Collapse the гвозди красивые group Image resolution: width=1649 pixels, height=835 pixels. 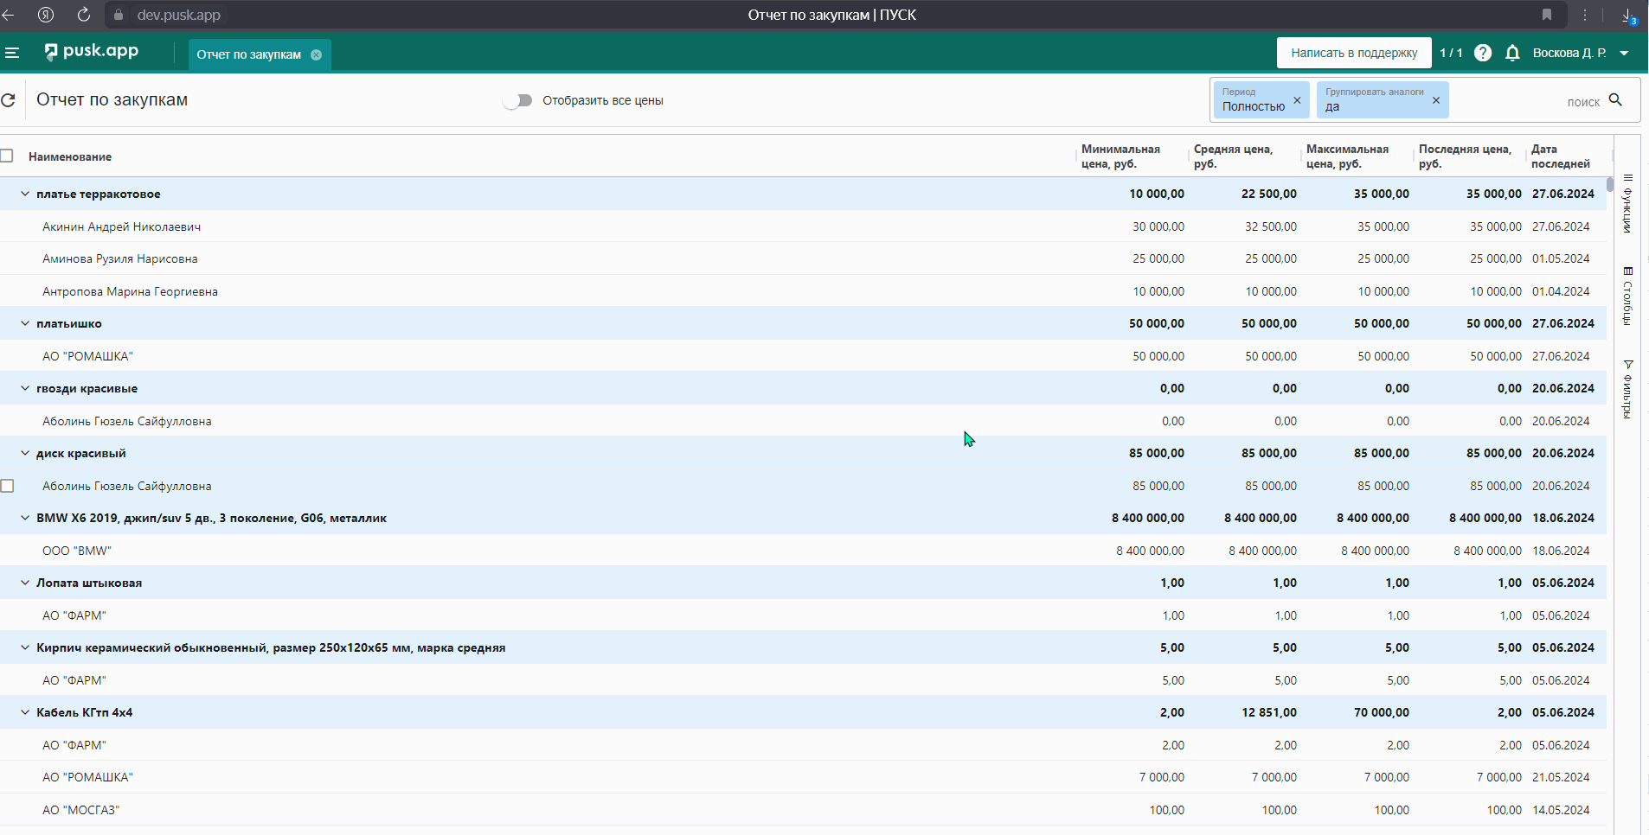(x=25, y=388)
